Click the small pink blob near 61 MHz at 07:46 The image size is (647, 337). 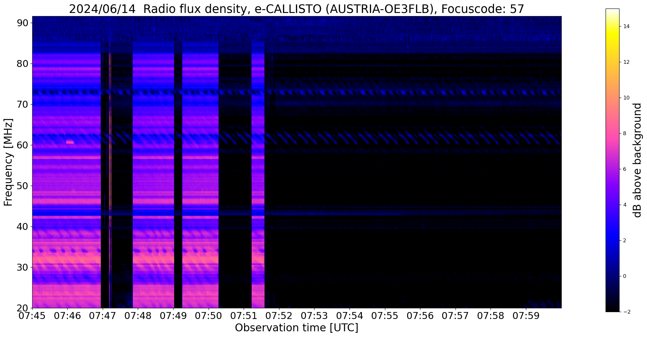[70, 142]
